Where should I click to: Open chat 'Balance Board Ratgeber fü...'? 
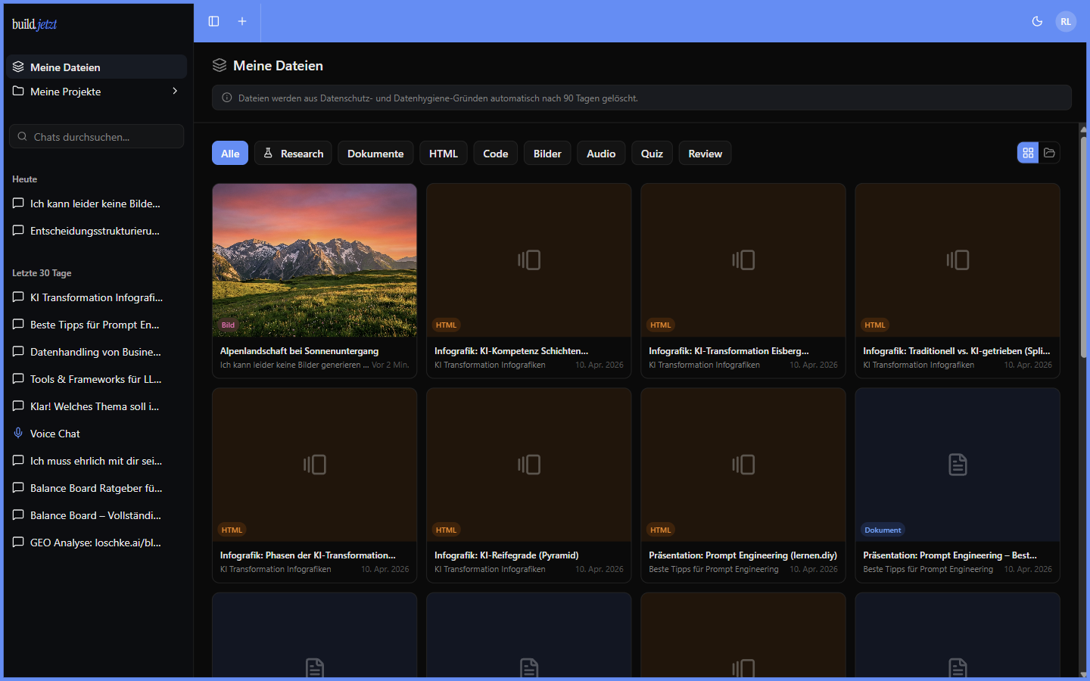point(97,488)
